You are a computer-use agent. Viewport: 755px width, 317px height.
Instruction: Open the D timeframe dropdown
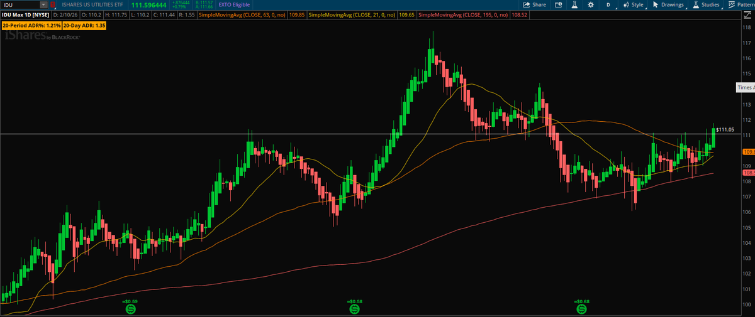click(x=608, y=4)
